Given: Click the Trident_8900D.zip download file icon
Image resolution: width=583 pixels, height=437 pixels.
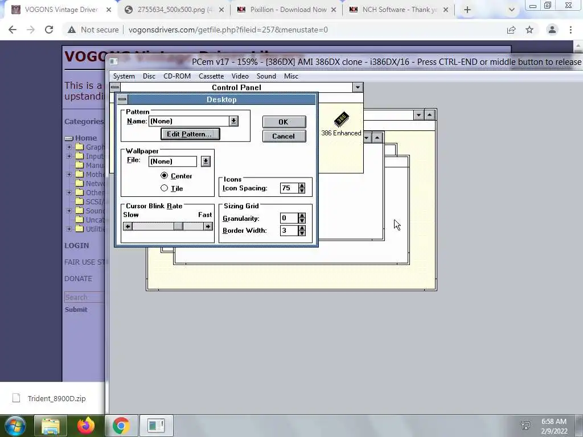Looking at the screenshot, I should click(x=16, y=398).
